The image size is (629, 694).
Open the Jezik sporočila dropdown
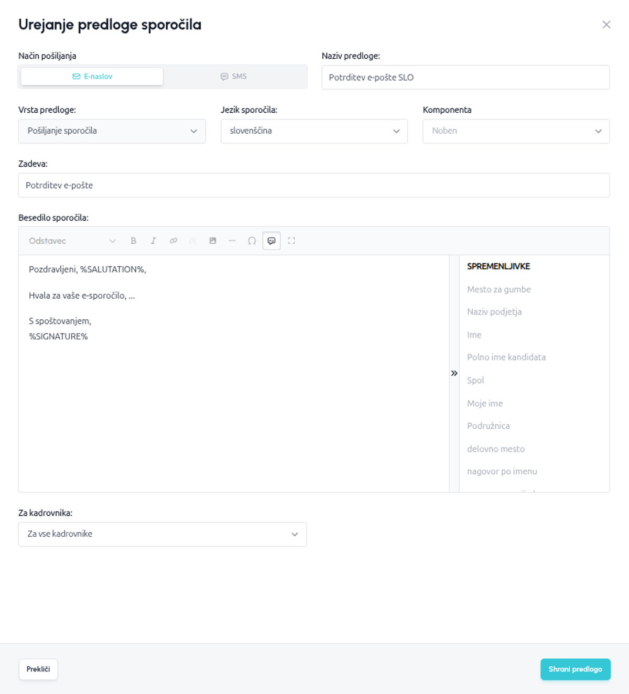point(314,131)
